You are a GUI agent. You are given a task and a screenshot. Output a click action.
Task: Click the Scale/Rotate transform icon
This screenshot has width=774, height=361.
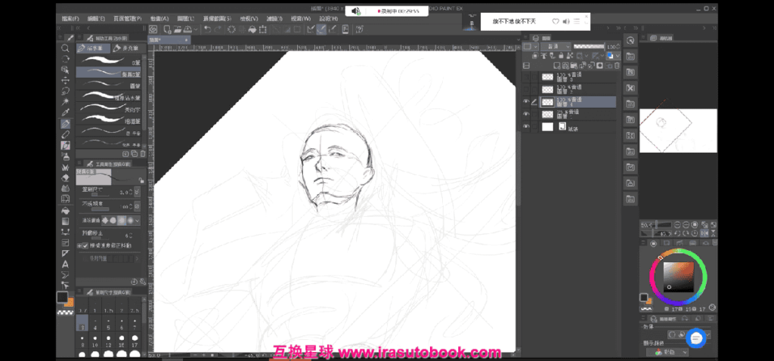coord(263,29)
